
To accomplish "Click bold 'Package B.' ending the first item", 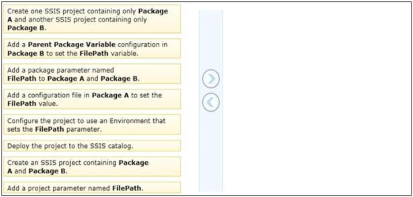I will [x=27, y=28].
